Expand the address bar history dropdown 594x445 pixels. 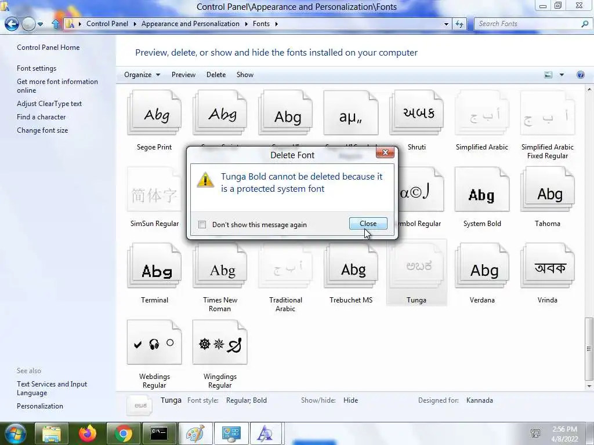tap(446, 24)
